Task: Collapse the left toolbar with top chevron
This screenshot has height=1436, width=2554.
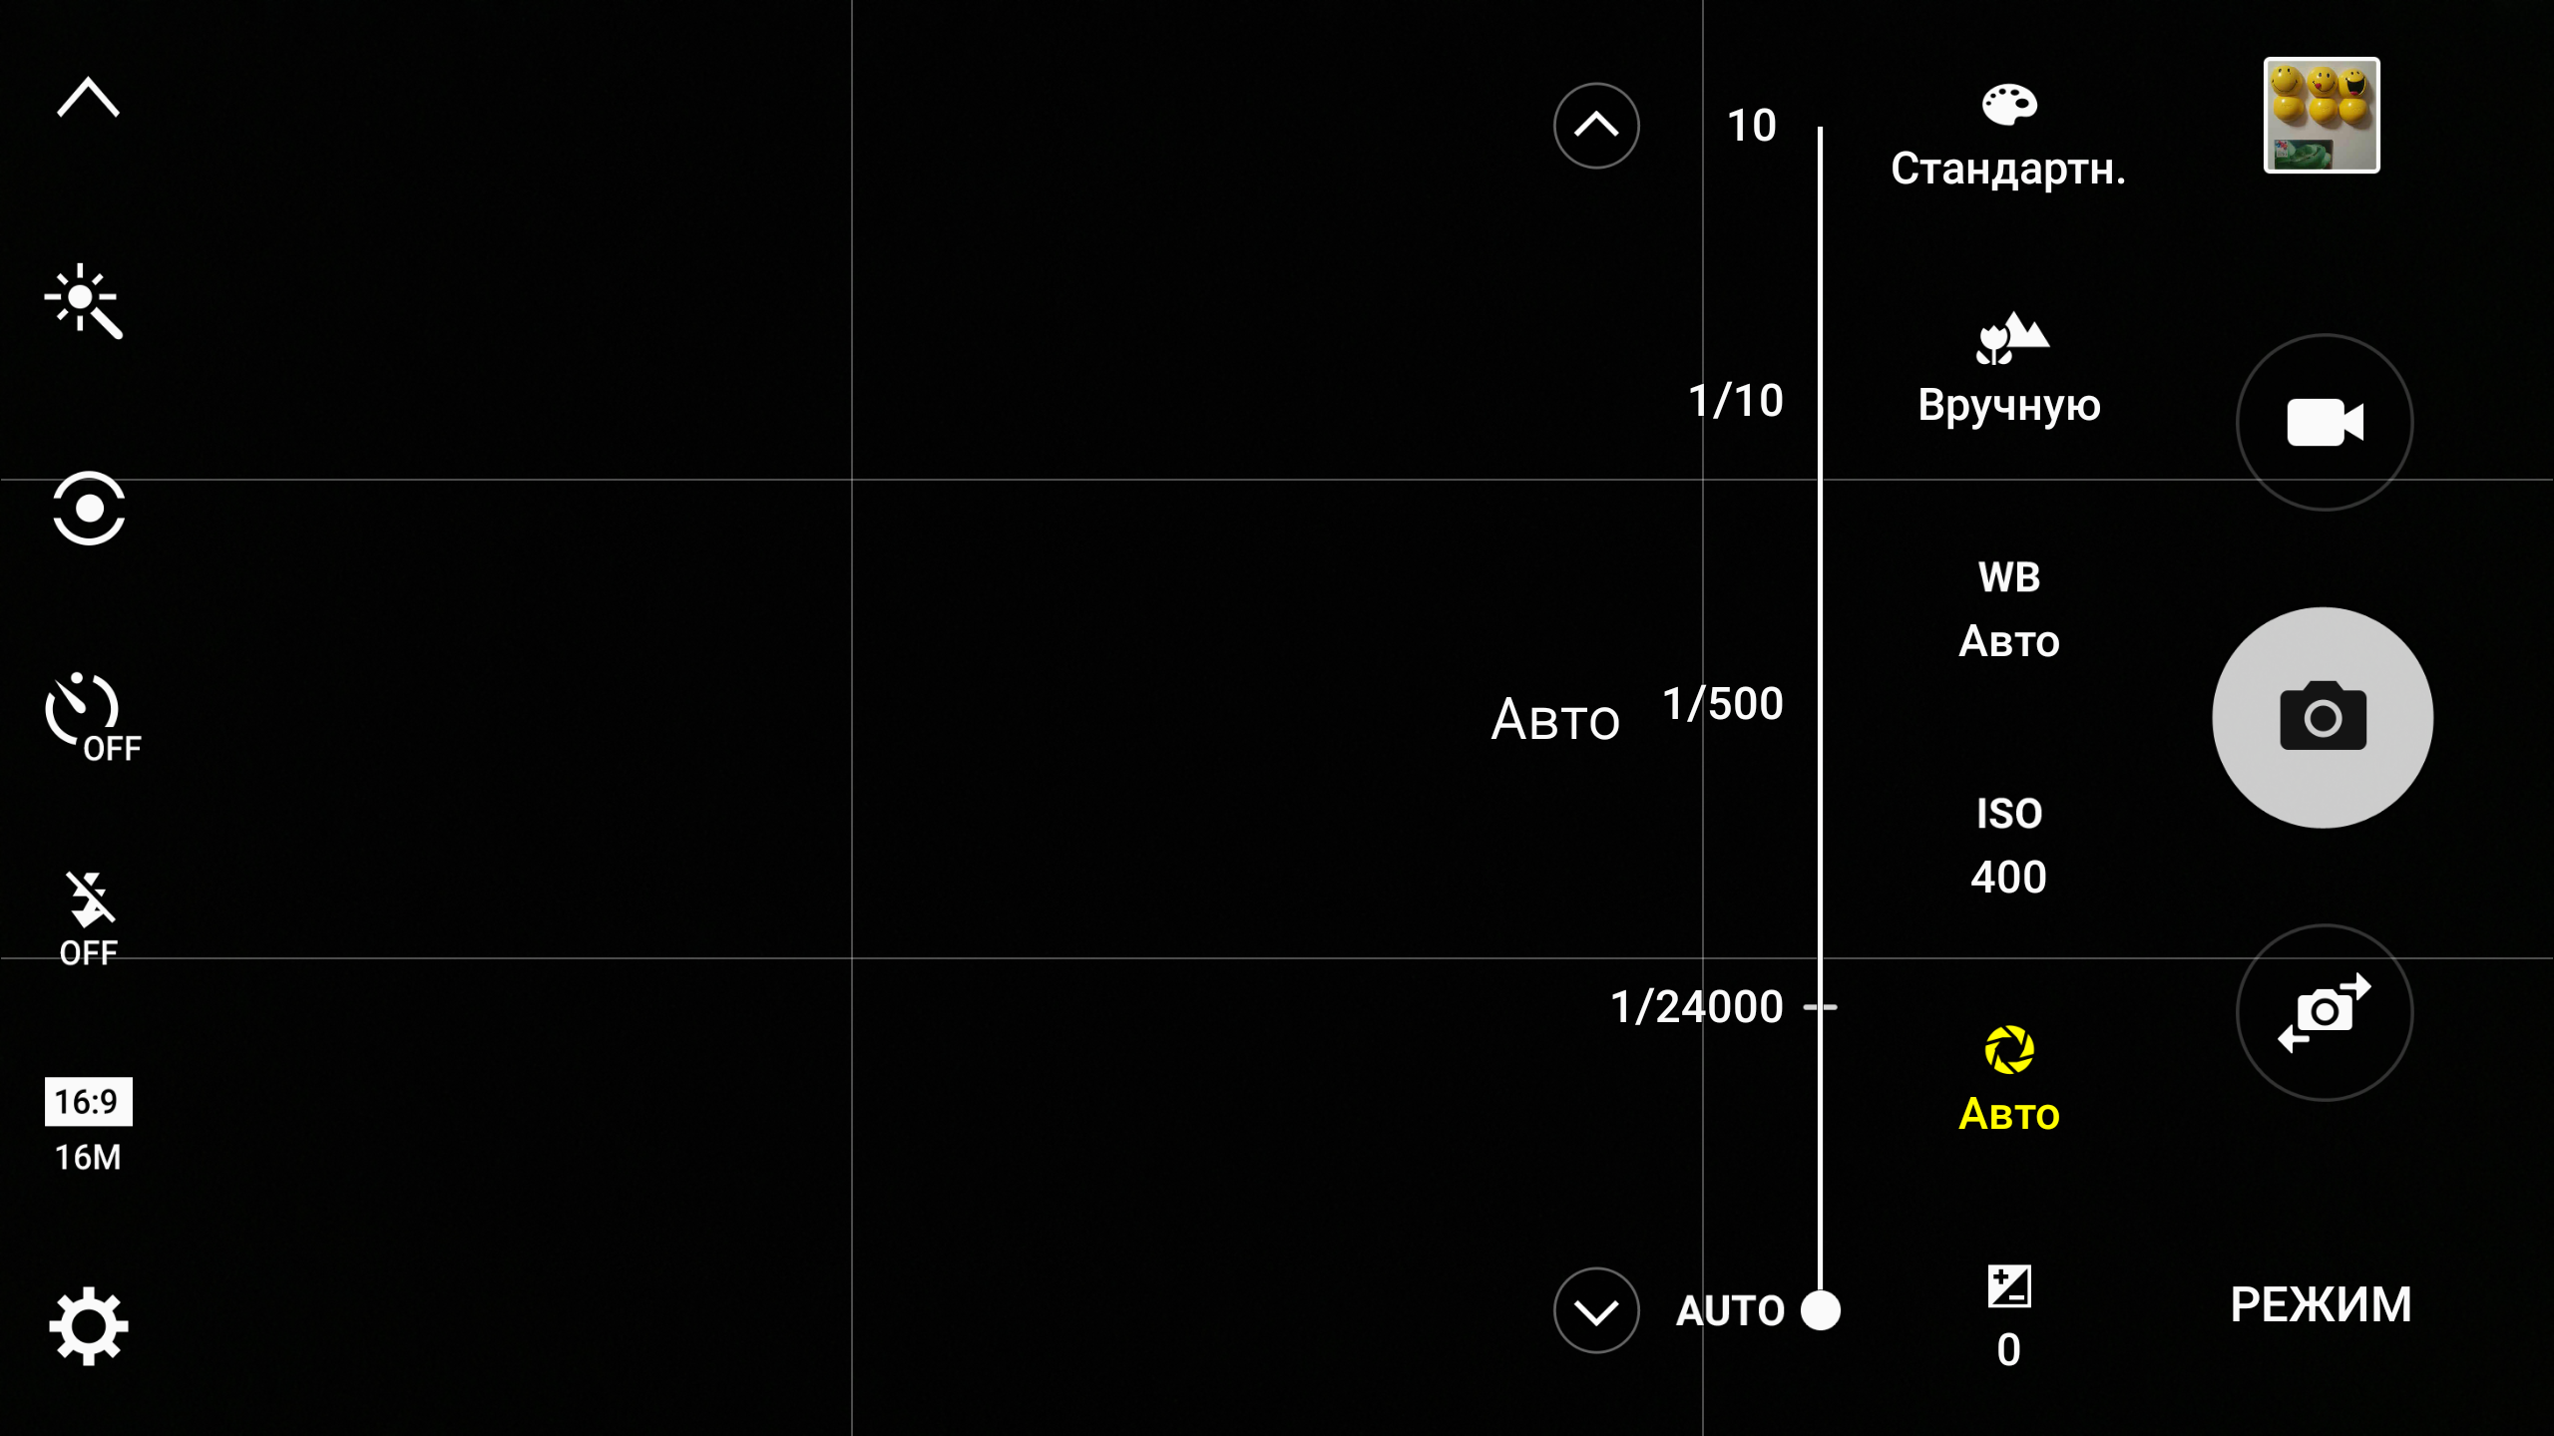Action: (x=89, y=98)
